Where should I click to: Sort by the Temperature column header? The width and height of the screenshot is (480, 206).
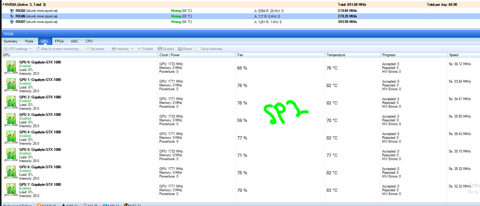pyautogui.click(x=353, y=55)
